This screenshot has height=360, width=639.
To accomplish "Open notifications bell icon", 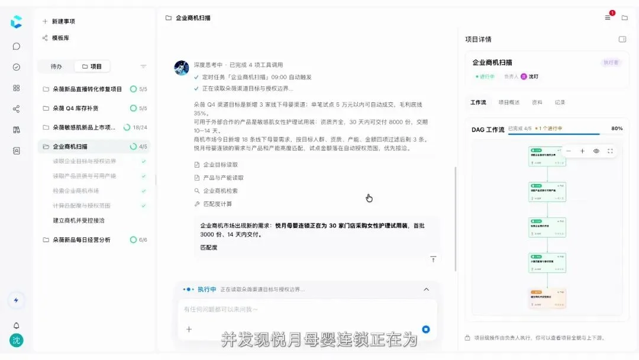I will point(17,325).
